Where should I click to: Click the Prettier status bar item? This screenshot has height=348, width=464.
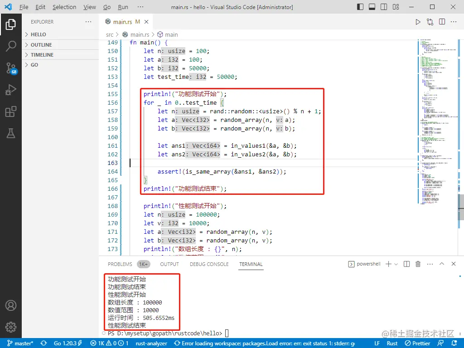[417, 343]
